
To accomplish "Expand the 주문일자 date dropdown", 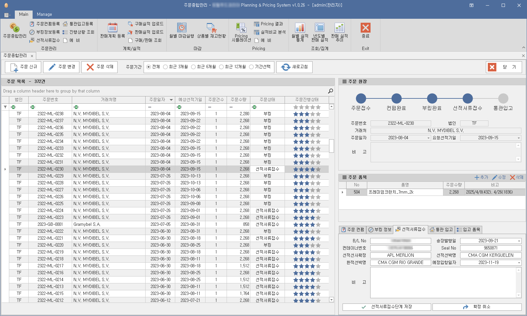I will [x=429, y=138].
